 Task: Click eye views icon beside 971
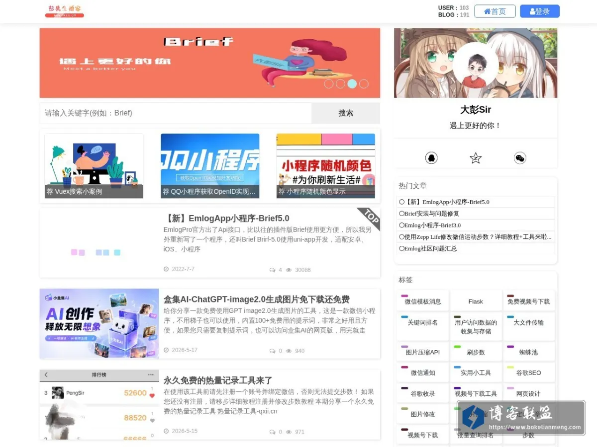tap(289, 432)
